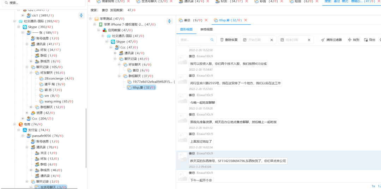Click the broom icon of 清除过滤器
The image size is (381, 189).
323,40
